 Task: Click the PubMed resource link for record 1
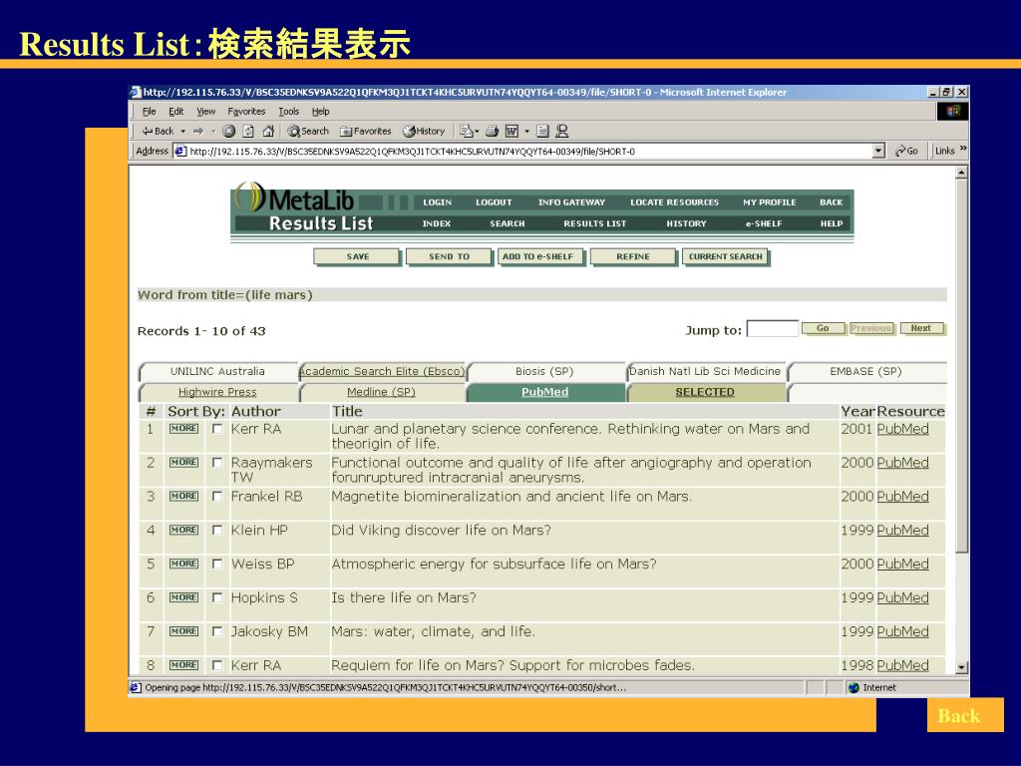(902, 429)
